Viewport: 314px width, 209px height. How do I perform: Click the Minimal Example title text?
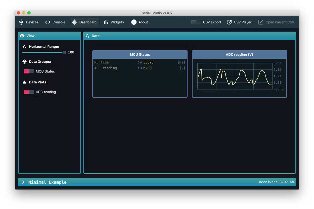pos(47,182)
